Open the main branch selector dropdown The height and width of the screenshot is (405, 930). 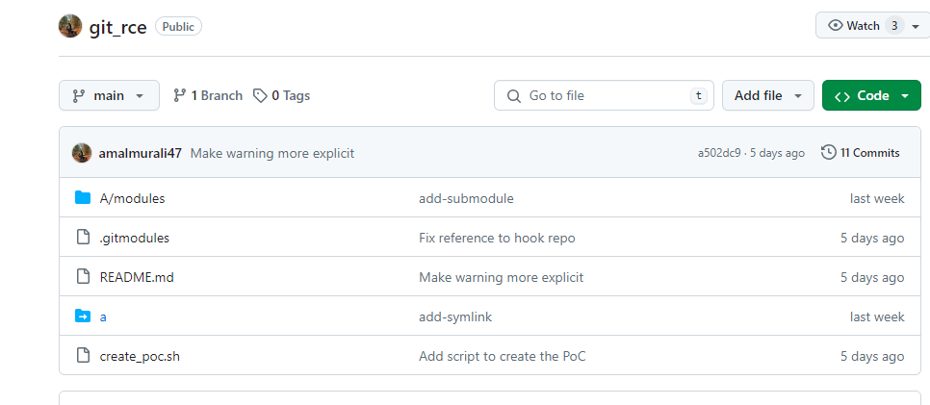point(109,95)
